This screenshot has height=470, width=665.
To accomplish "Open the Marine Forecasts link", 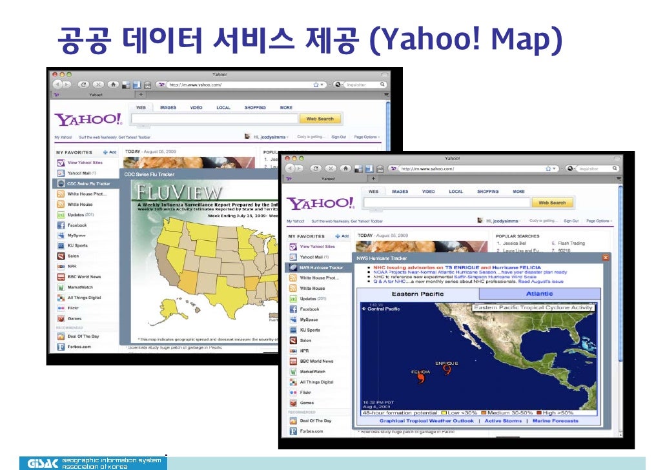I will (556, 421).
